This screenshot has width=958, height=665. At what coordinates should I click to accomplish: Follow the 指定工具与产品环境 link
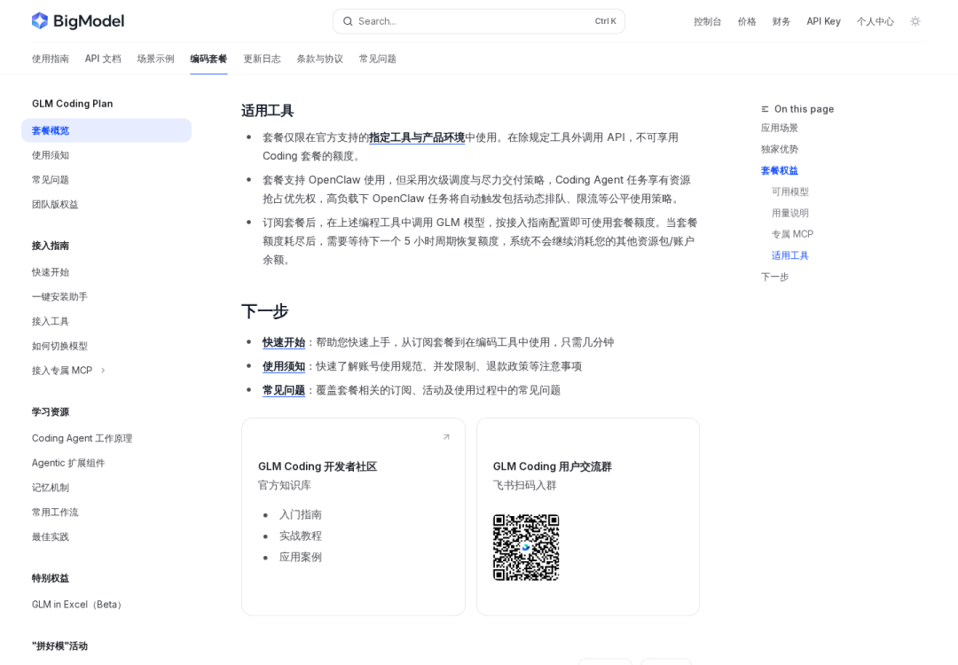point(417,137)
